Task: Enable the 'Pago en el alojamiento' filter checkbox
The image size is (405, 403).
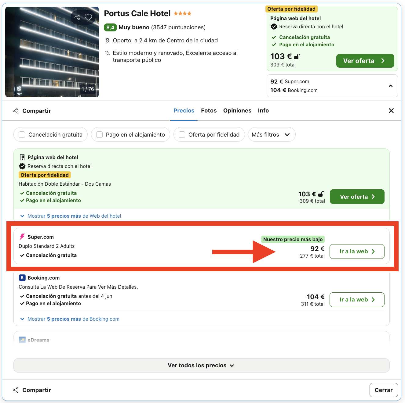Action: pos(99,134)
